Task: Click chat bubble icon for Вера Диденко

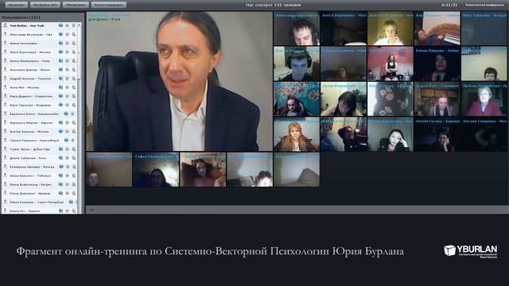Action: tap(60, 96)
